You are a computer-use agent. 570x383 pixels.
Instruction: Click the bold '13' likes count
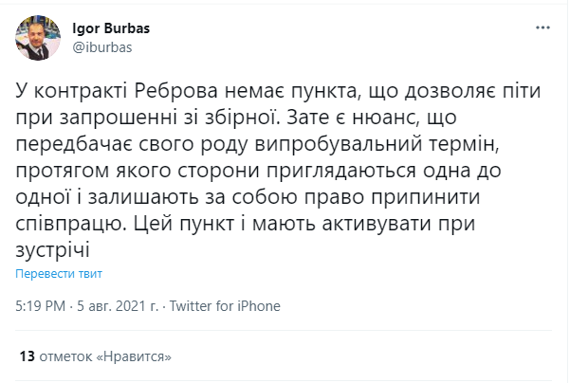click(x=27, y=356)
